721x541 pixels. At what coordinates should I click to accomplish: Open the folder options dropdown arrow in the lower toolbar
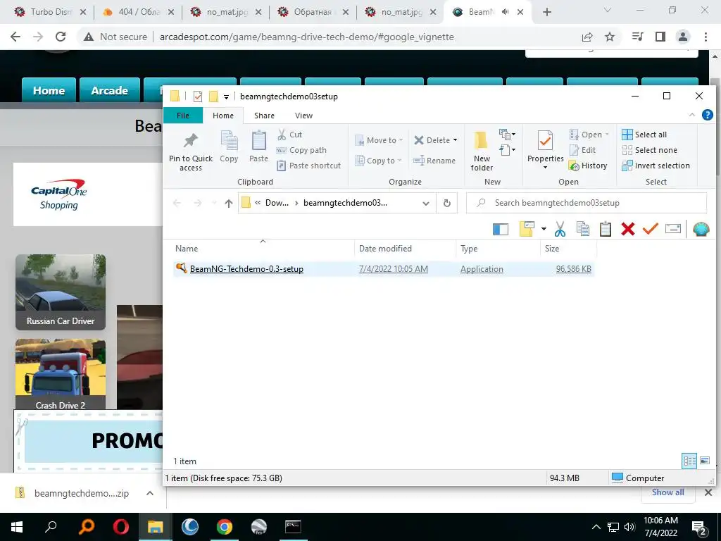click(544, 229)
